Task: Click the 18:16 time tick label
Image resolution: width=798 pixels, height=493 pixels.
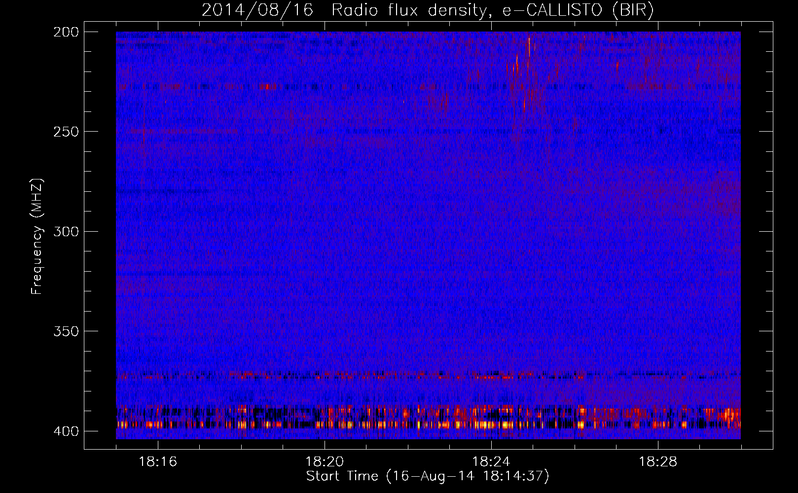Action: pyautogui.click(x=158, y=461)
